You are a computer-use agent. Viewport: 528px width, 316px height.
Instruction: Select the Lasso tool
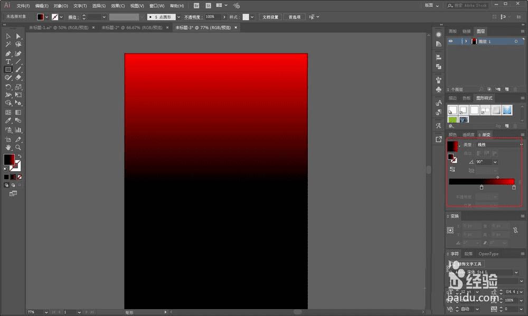[18, 44]
